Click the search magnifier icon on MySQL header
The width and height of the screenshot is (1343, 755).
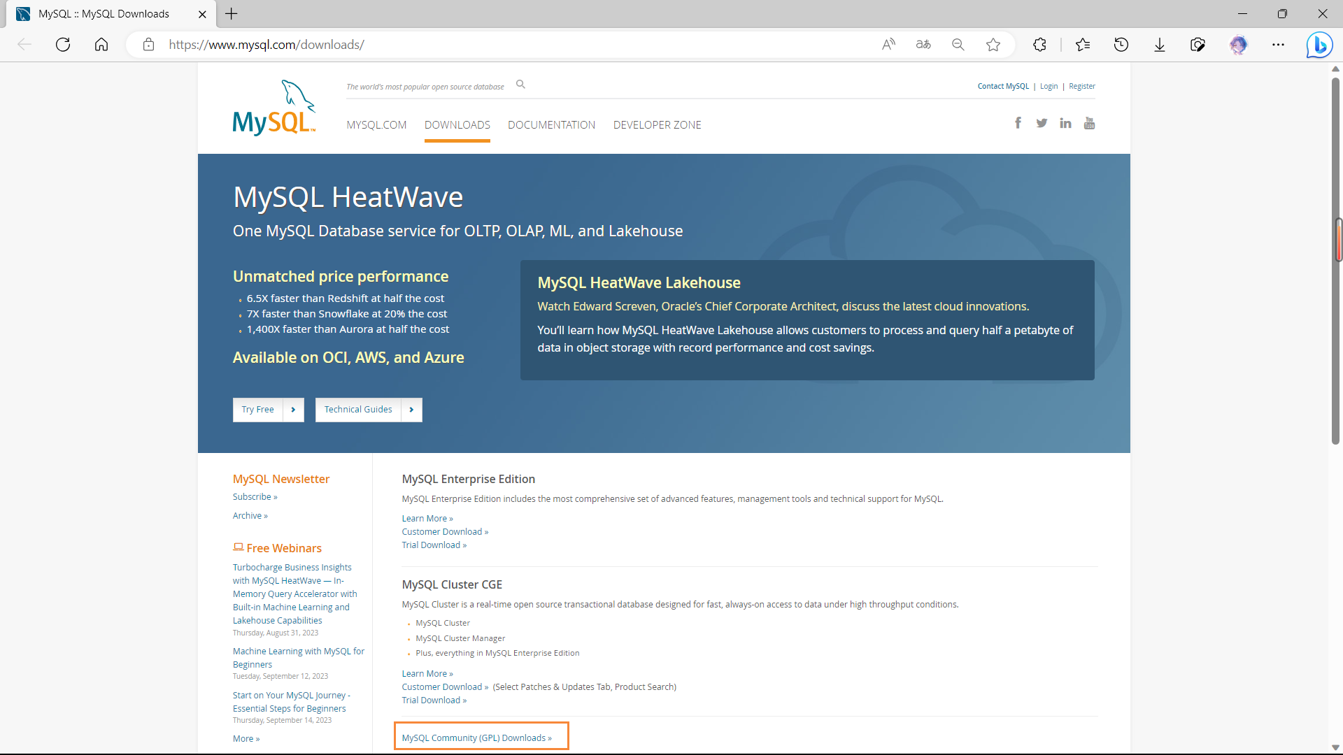tap(520, 85)
